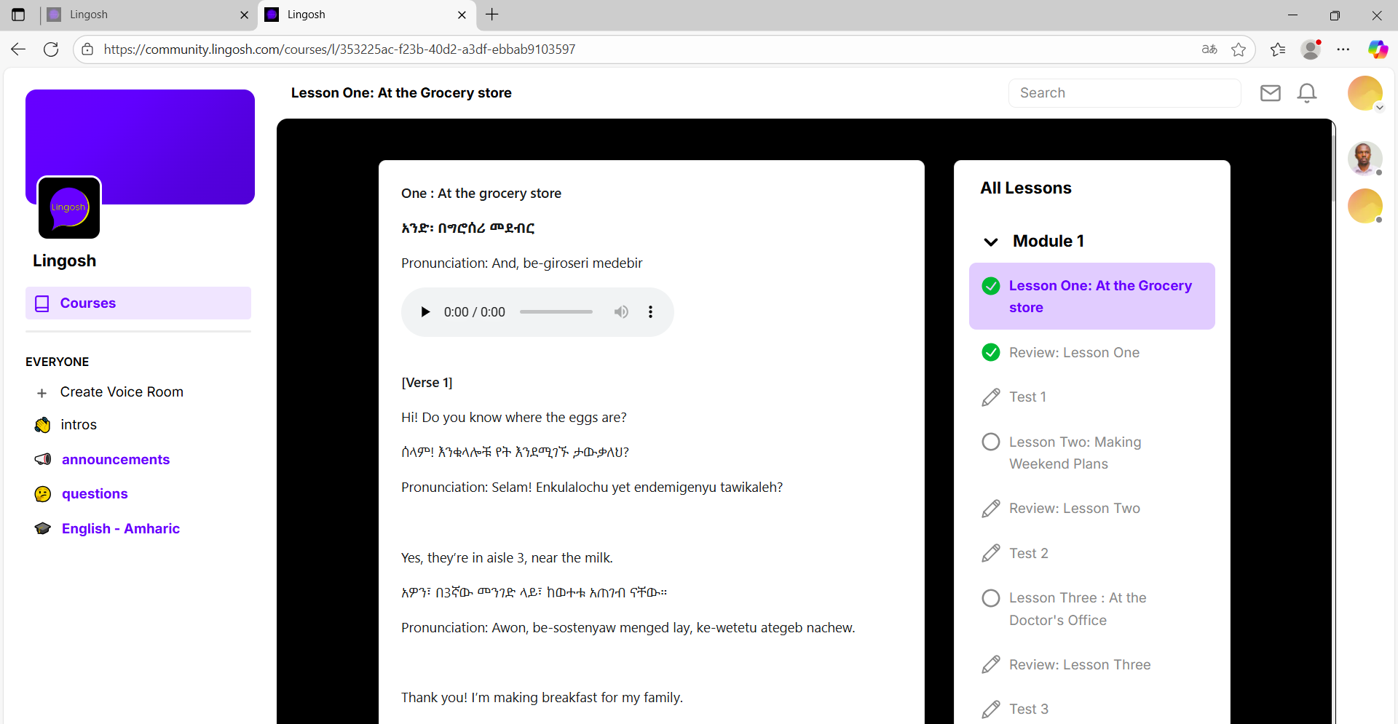
Task: Open the Copilot sidebar icon
Action: [x=1378, y=49]
